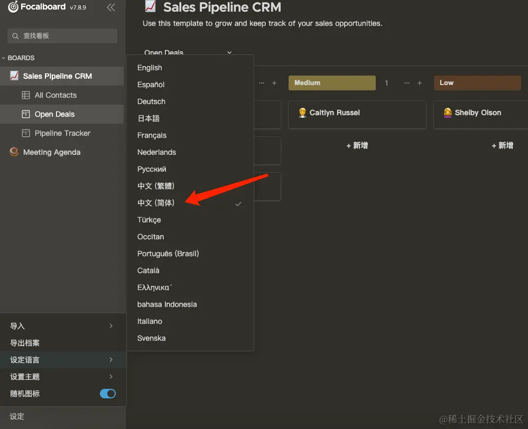The image size is (528, 429).
Task: Collapse the BOARDS section chevron
Action: 3,58
